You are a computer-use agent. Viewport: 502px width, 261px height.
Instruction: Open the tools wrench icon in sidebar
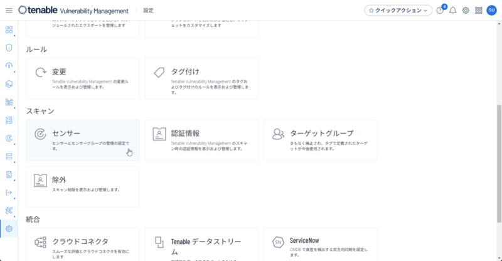(x=9, y=210)
